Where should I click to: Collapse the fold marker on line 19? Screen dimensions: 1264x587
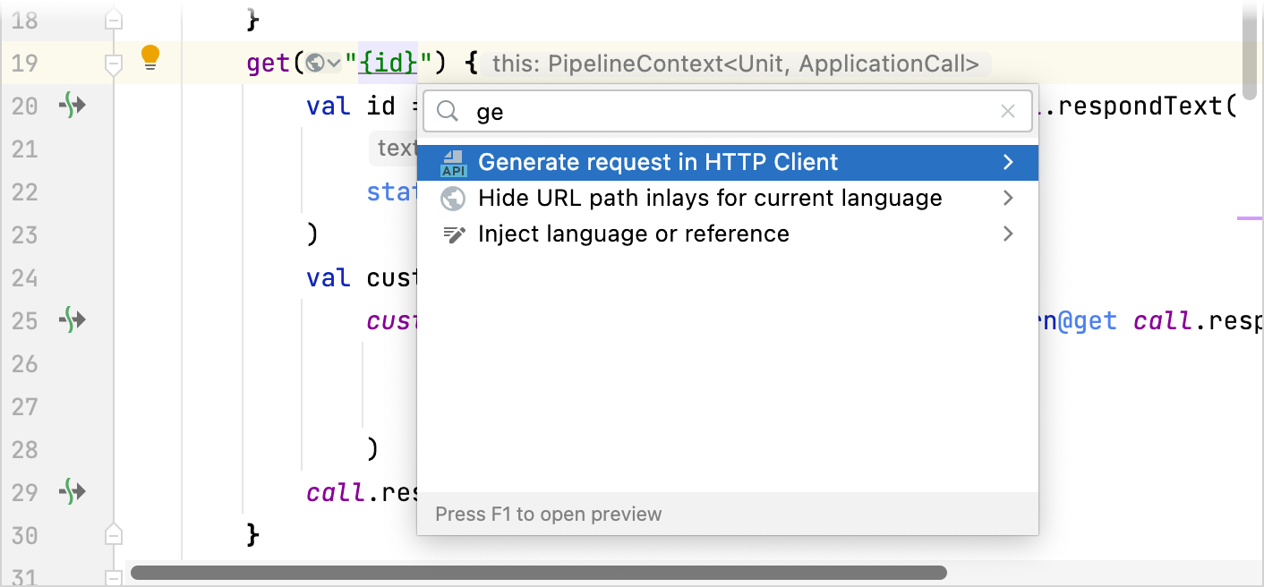pyautogui.click(x=113, y=64)
